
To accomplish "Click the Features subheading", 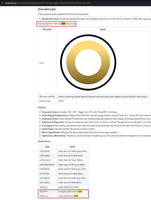I will [x=42, y=107].
